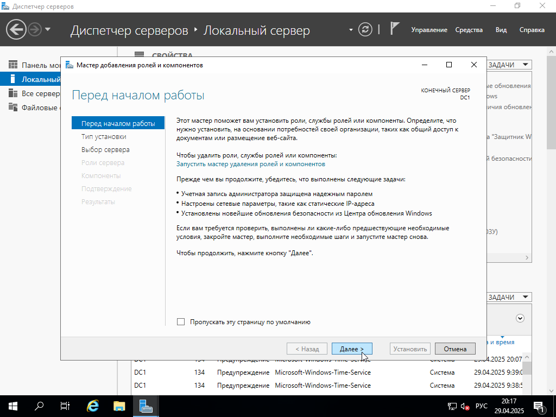Click the events list scrollbar up arrow
556x417 pixels.
[527, 357]
